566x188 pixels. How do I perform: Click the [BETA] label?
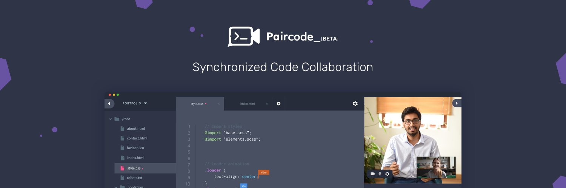(329, 39)
